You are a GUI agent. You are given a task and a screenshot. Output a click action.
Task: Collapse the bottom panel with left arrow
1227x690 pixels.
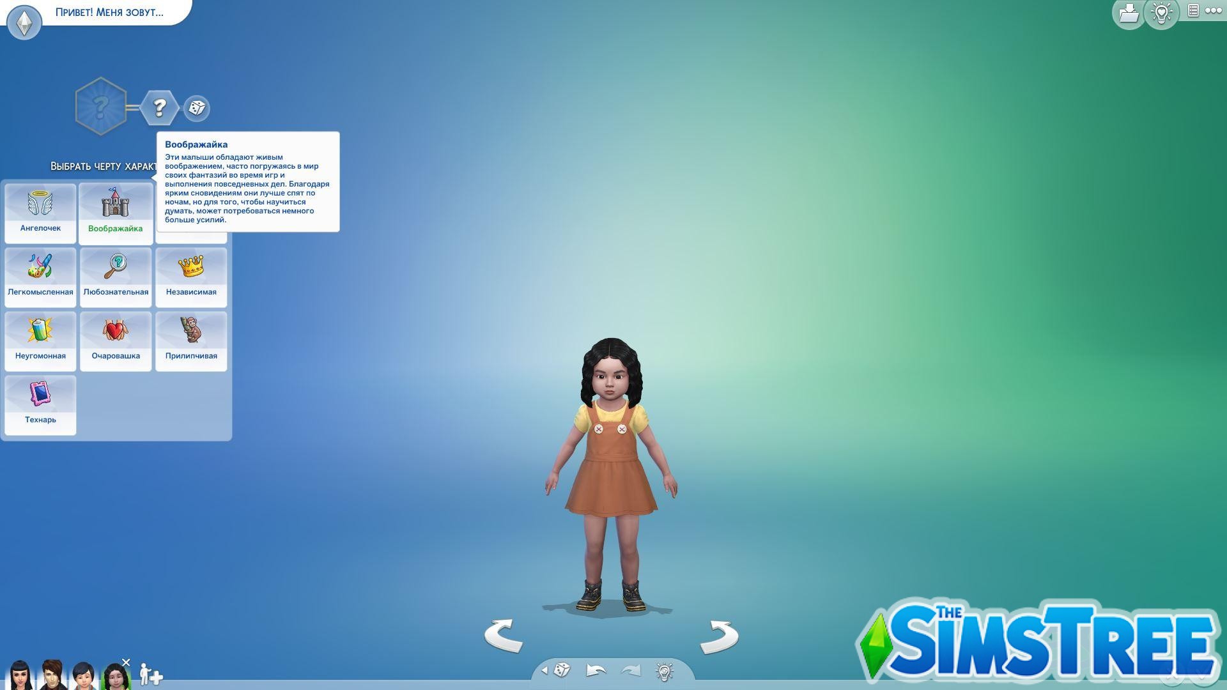(x=546, y=671)
